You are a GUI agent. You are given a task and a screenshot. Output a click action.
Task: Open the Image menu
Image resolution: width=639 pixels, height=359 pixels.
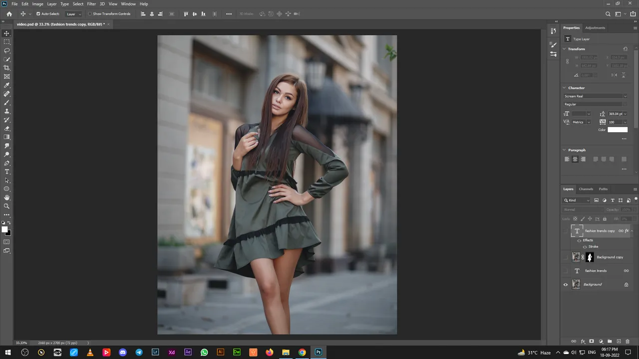pos(38,4)
